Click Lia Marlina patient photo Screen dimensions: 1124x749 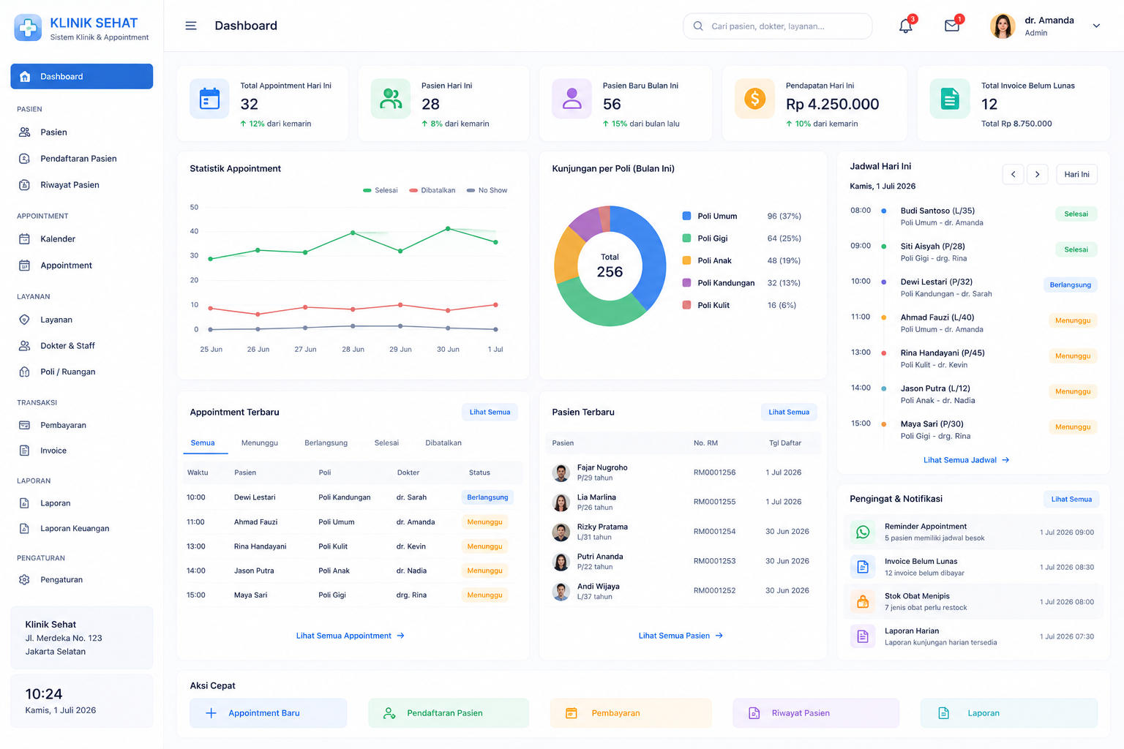click(561, 503)
